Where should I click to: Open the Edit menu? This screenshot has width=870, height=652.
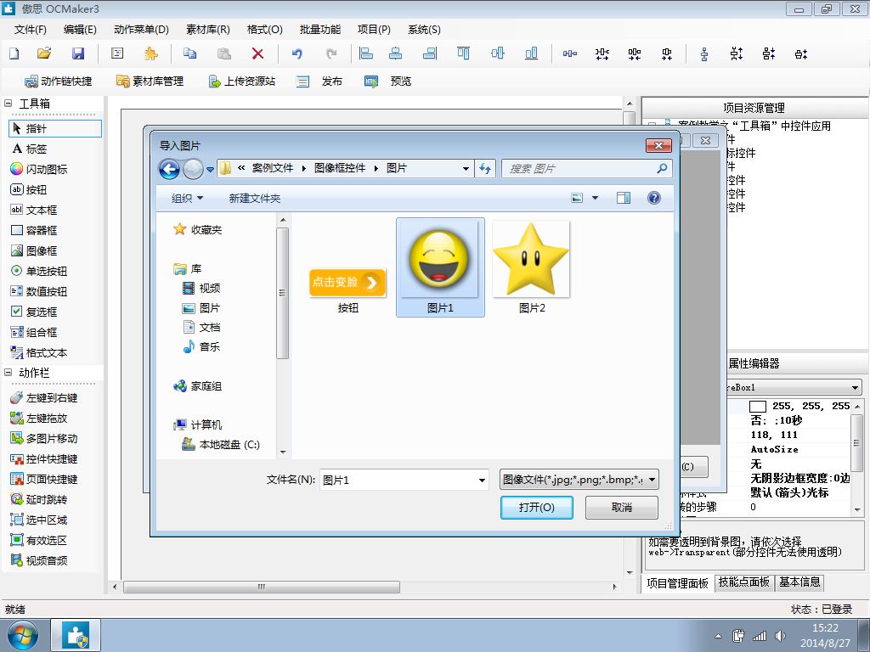(80, 30)
